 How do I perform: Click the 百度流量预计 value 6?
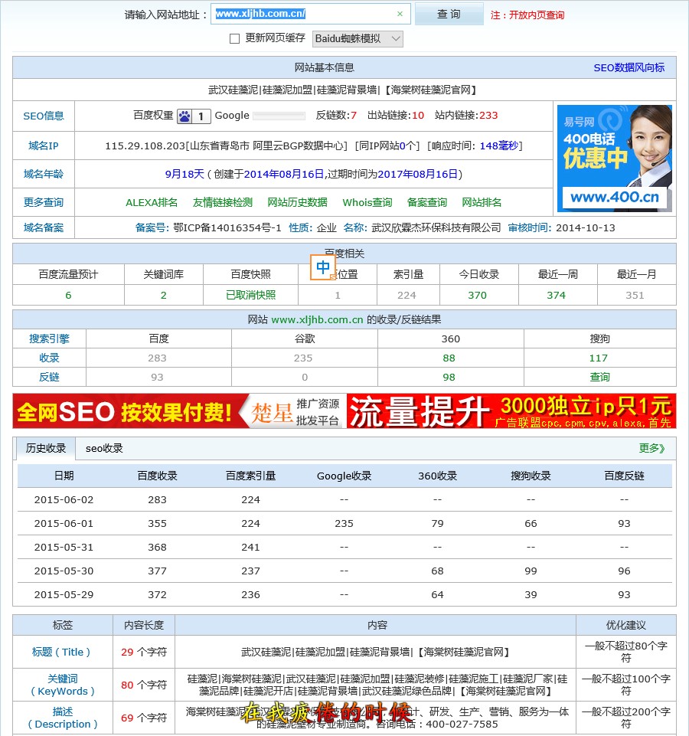[68, 296]
